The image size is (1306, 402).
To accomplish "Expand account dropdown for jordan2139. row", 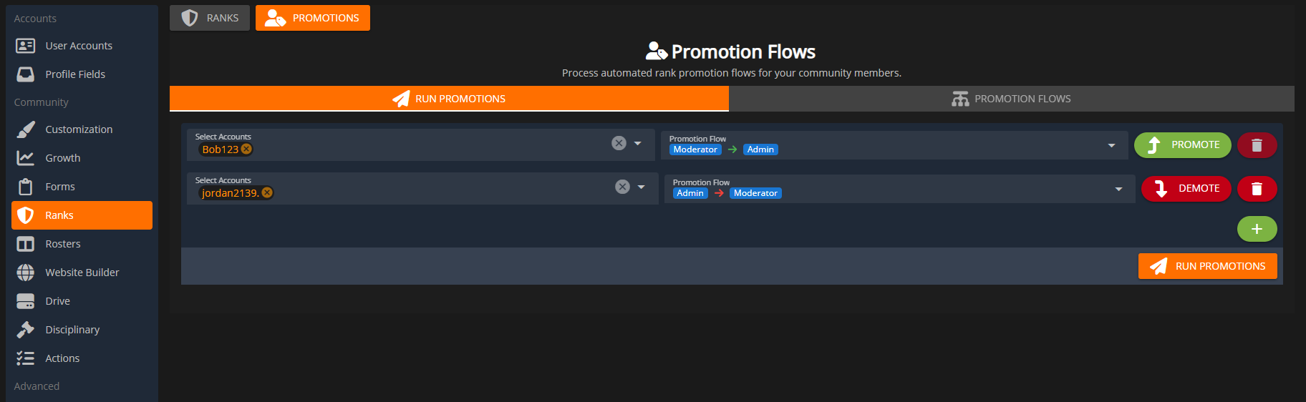I will click(x=642, y=187).
